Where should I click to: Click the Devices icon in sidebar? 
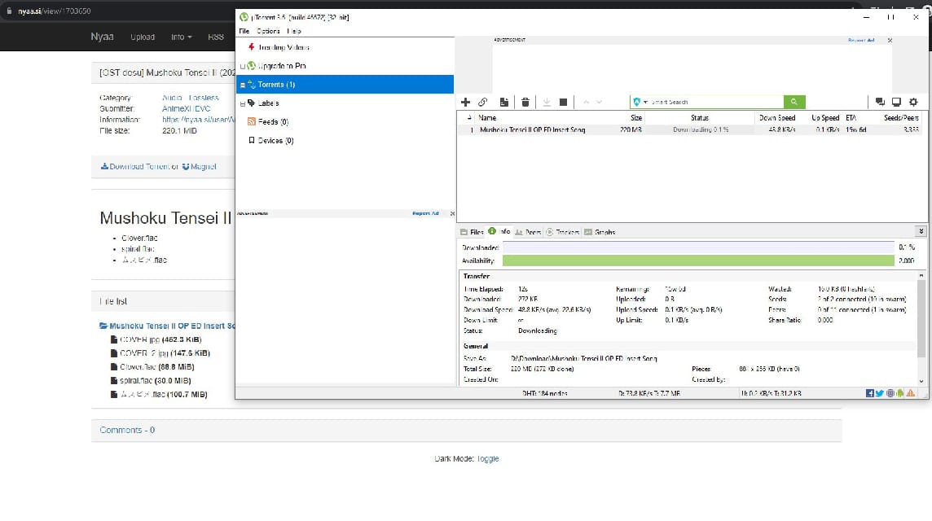point(252,140)
